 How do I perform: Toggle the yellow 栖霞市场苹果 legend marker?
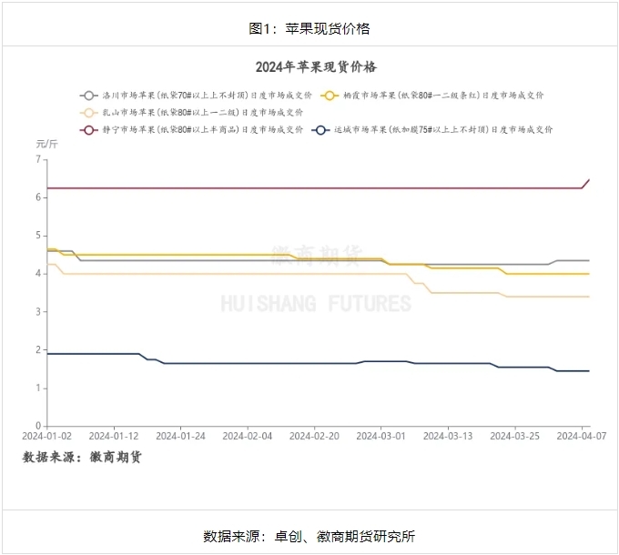[330, 96]
